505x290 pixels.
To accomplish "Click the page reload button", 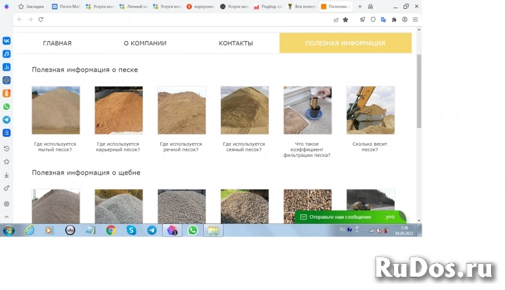I will [41, 20].
